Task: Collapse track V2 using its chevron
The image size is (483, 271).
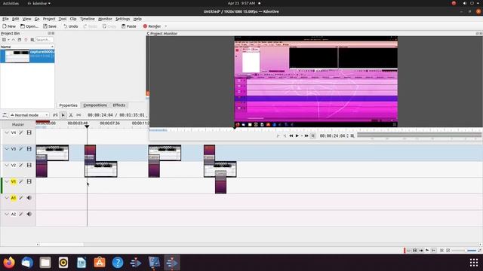Action: [7, 166]
